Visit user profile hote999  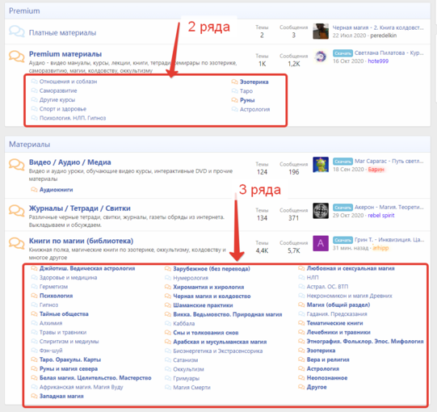click(x=378, y=61)
